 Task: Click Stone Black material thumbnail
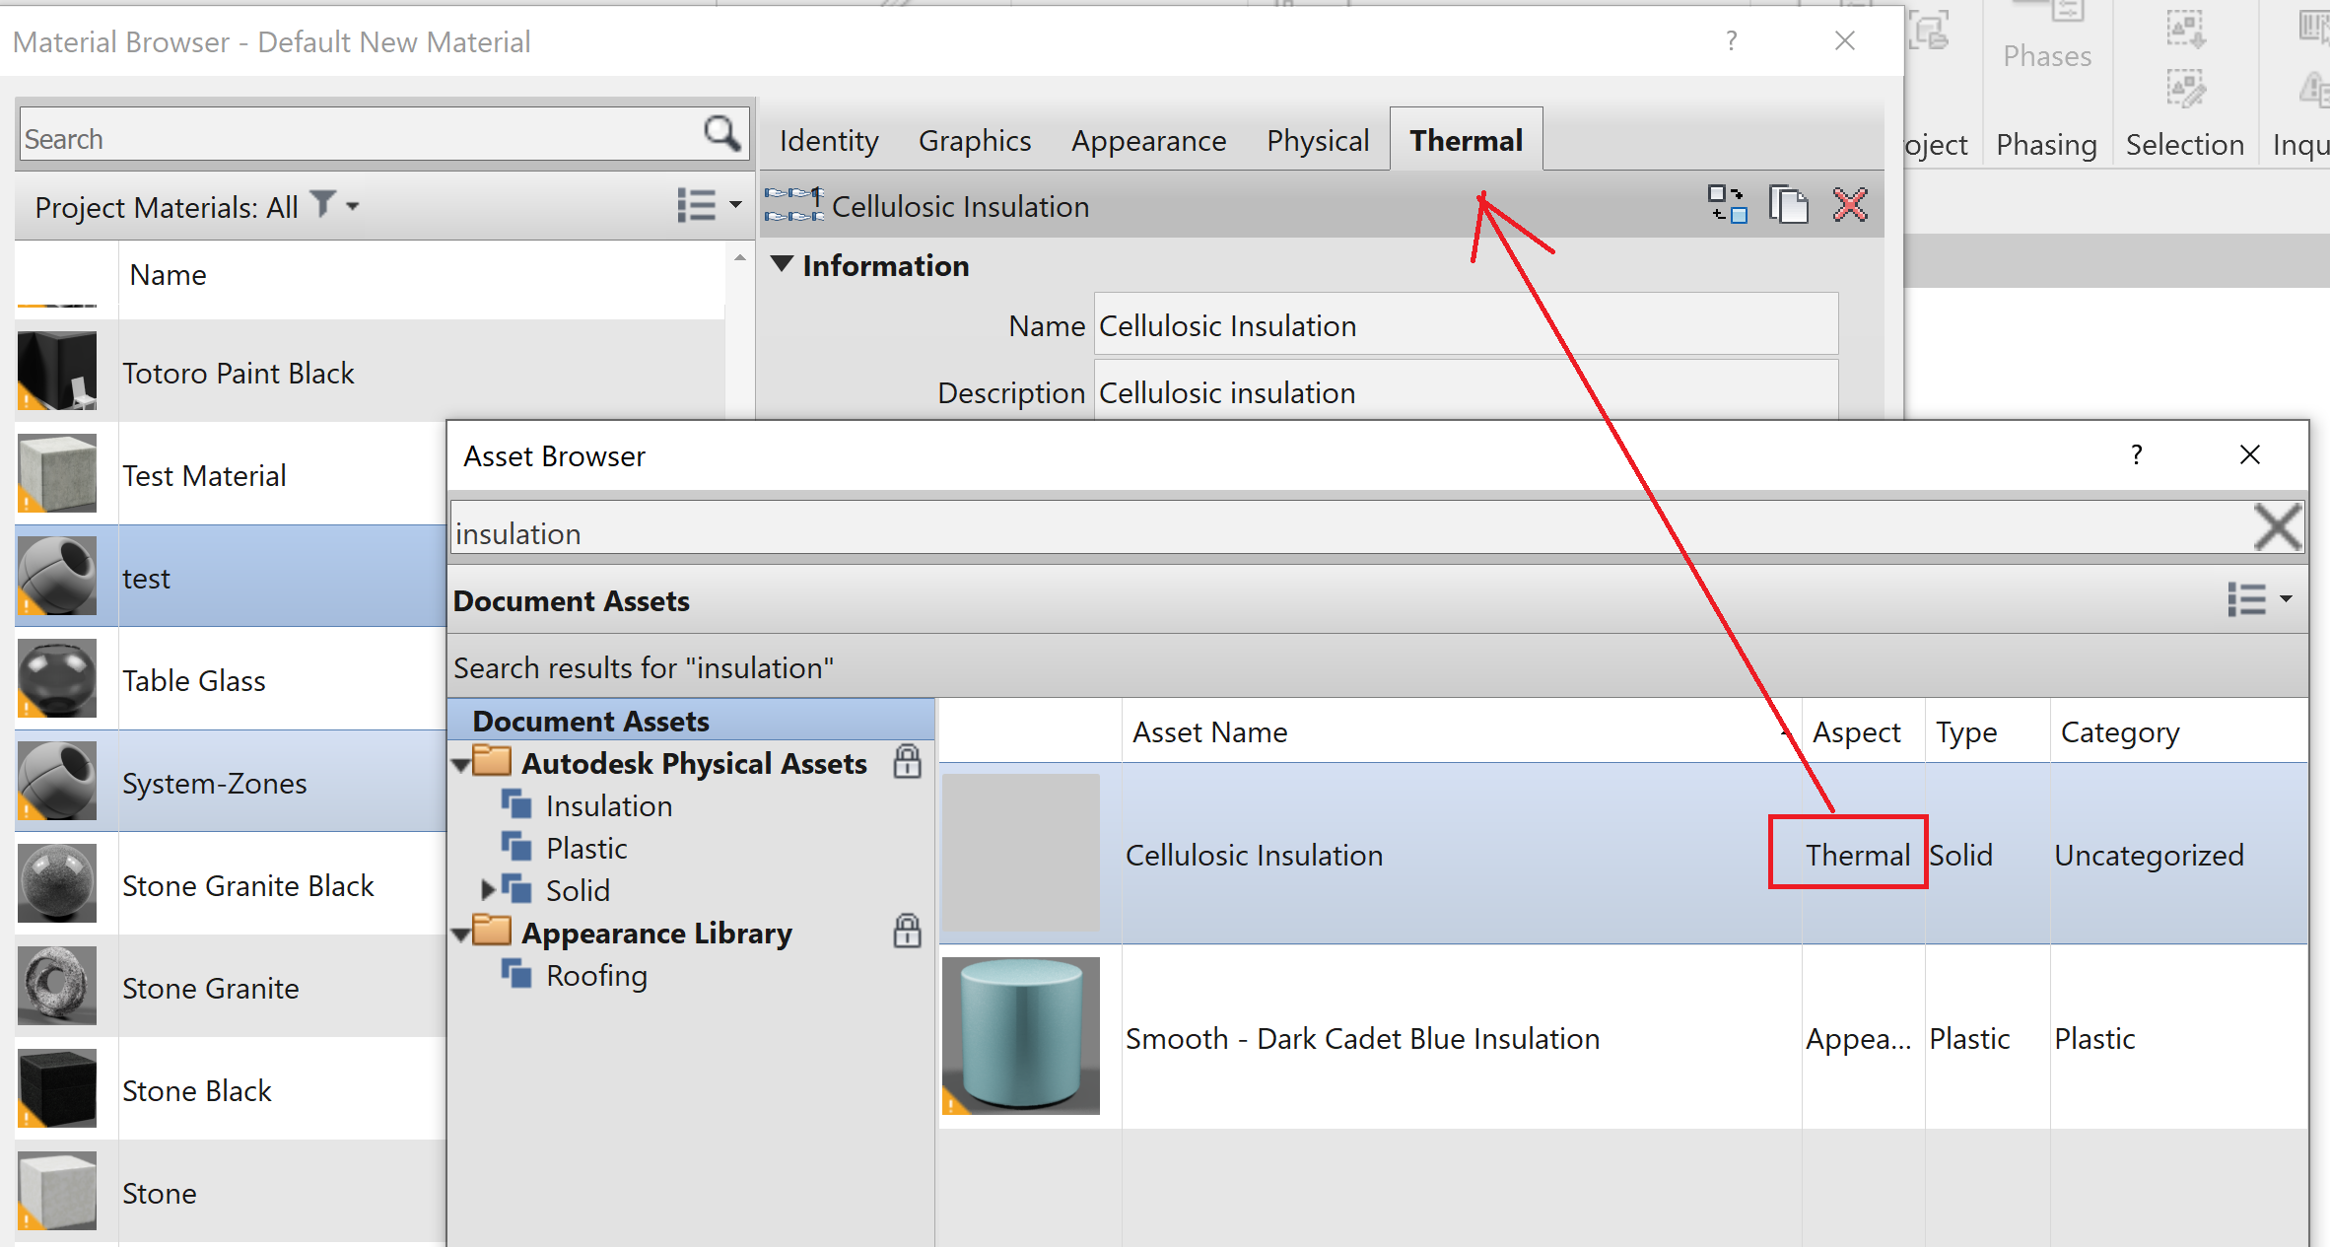click(57, 1088)
